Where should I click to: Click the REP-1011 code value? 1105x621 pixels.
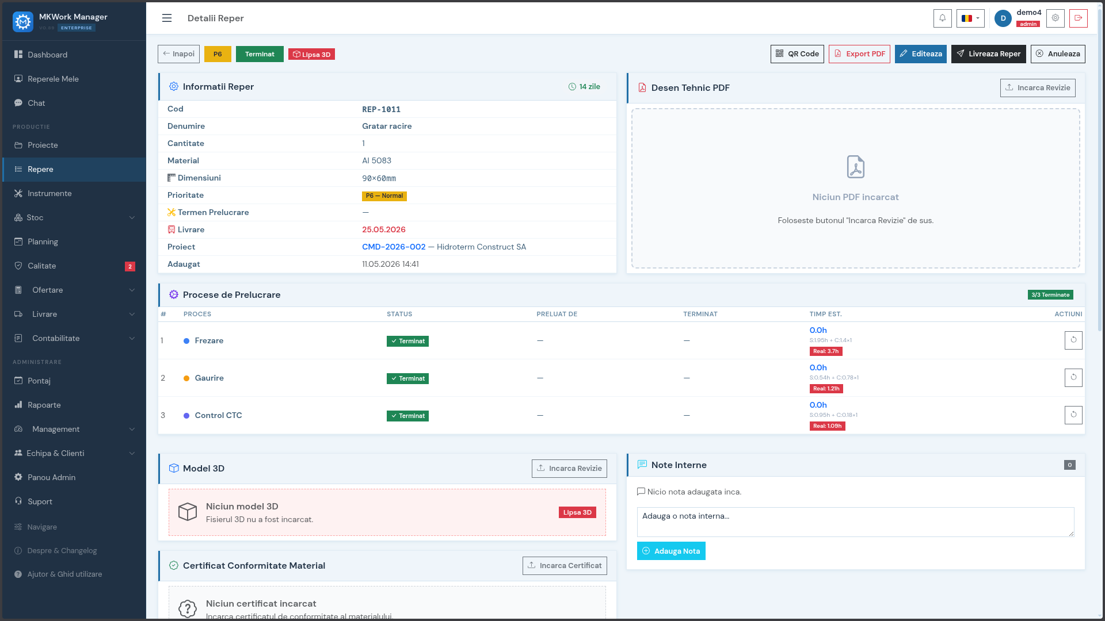[x=381, y=109]
